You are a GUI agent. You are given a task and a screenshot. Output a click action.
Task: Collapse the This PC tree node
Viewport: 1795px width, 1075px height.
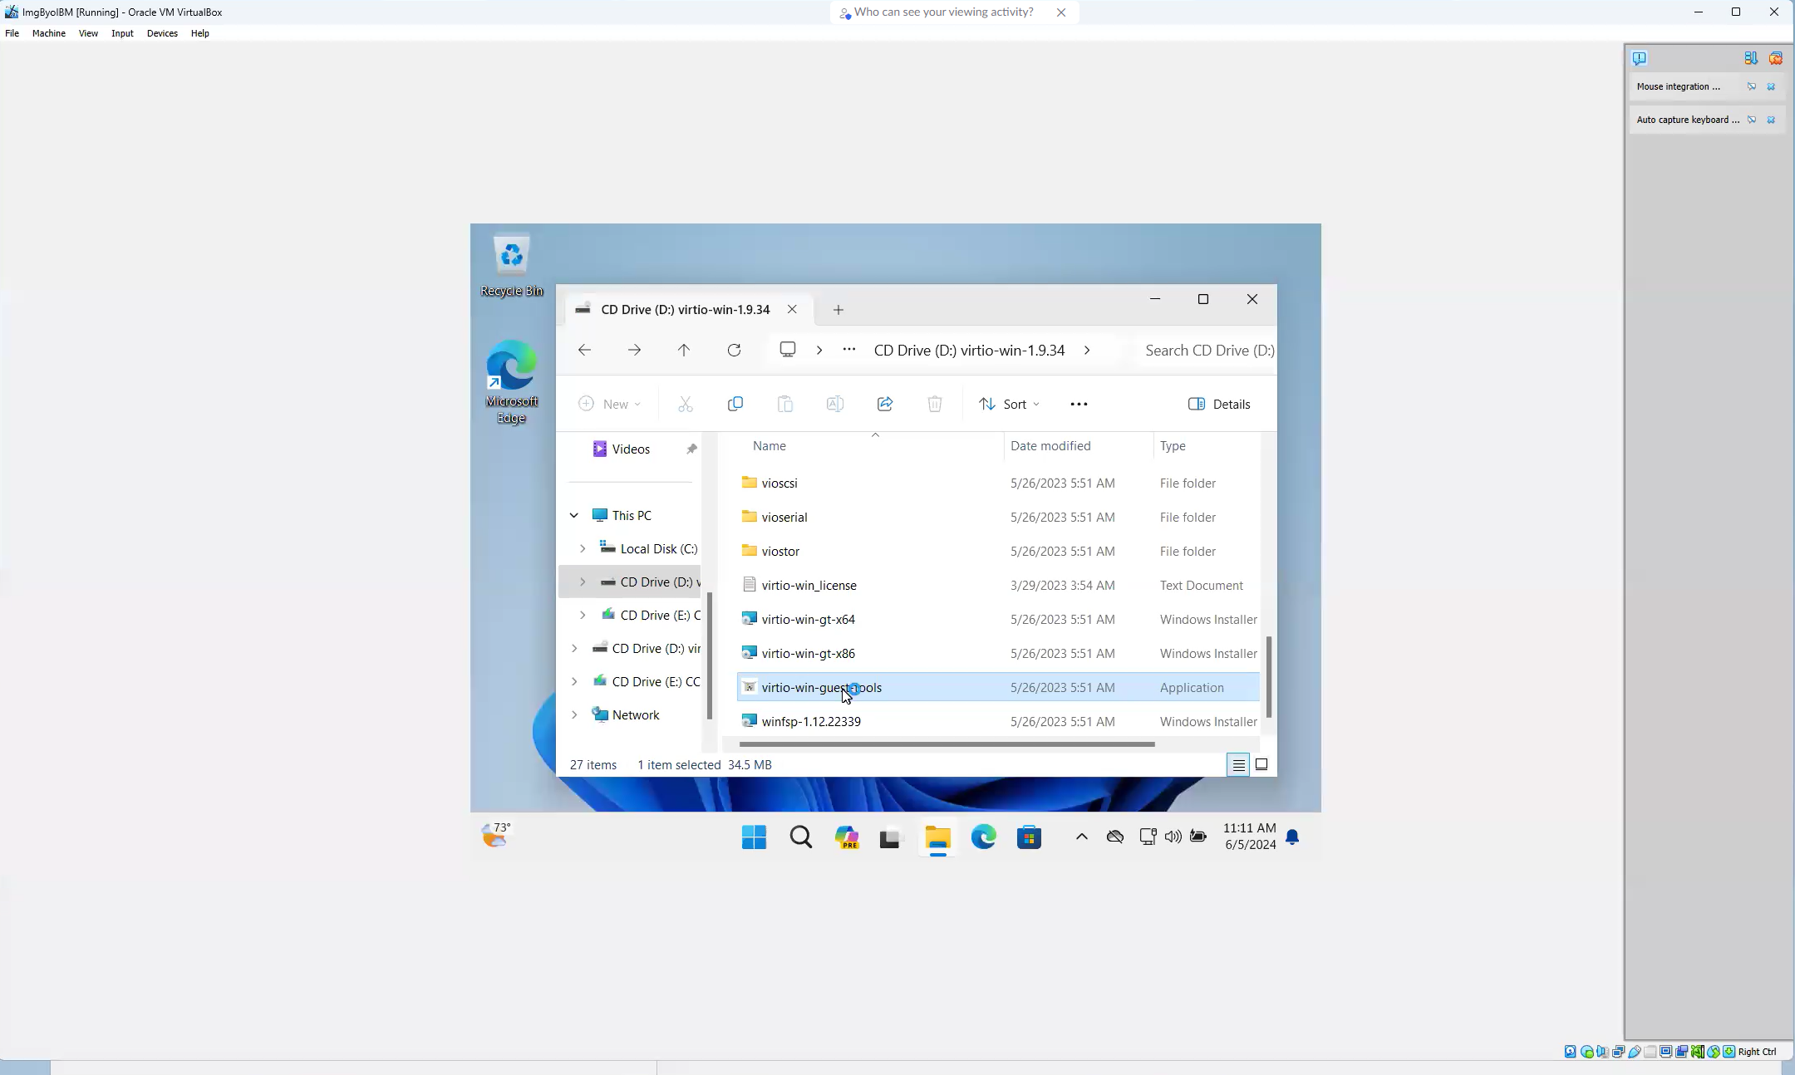click(573, 516)
